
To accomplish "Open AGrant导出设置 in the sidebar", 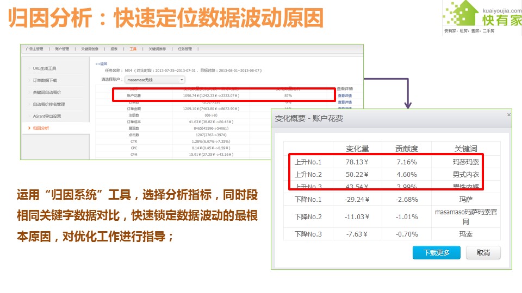I will (47, 116).
